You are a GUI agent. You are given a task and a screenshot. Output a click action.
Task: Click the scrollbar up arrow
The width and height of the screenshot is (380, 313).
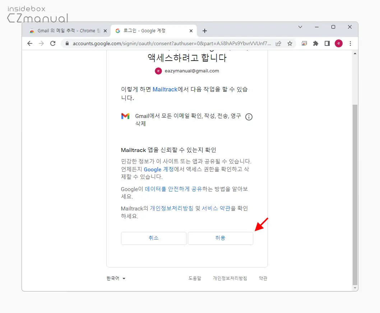coord(355,53)
